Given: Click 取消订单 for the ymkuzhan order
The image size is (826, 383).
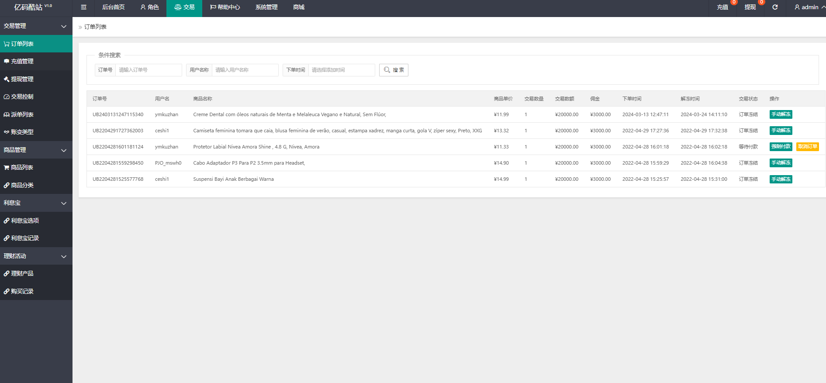Looking at the screenshot, I should [807, 147].
